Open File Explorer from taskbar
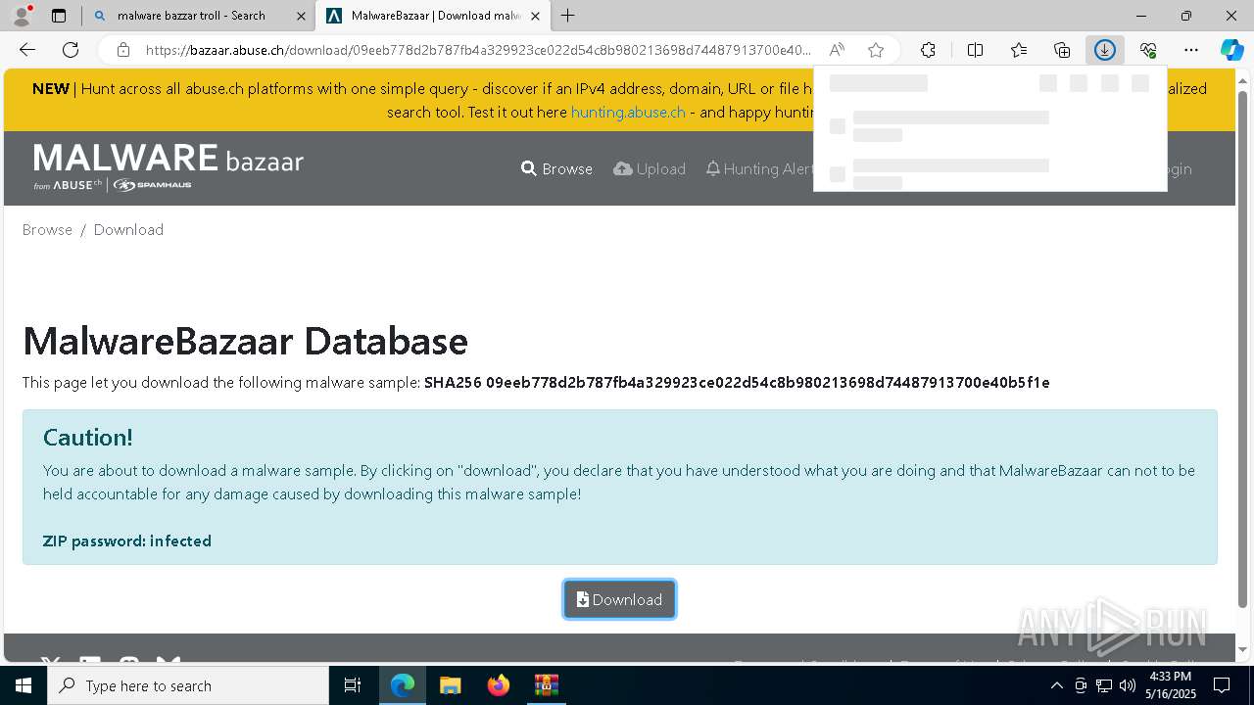The width and height of the screenshot is (1254, 705). [x=450, y=685]
